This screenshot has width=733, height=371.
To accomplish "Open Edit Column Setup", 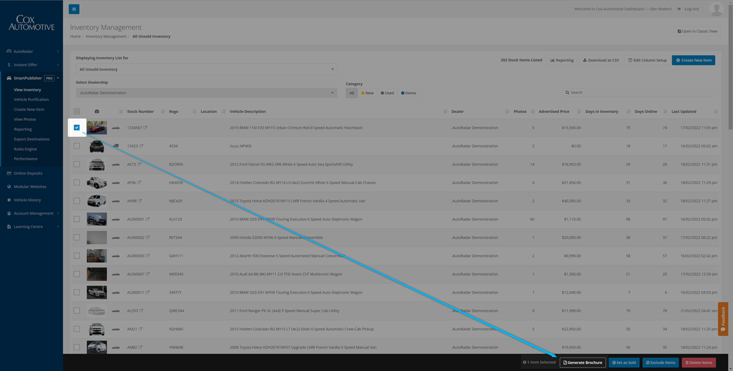I will (647, 60).
